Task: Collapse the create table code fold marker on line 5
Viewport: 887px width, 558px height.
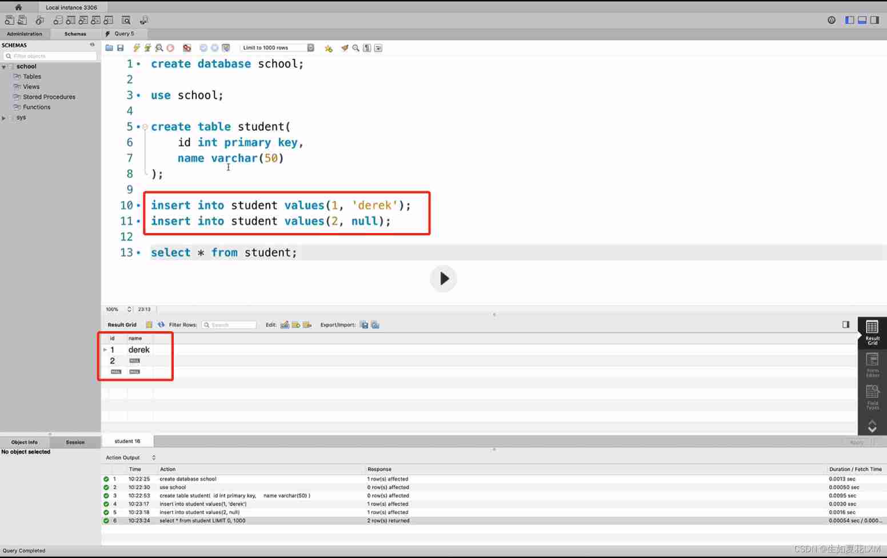Action: pyautogui.click(x=145, y=127)
